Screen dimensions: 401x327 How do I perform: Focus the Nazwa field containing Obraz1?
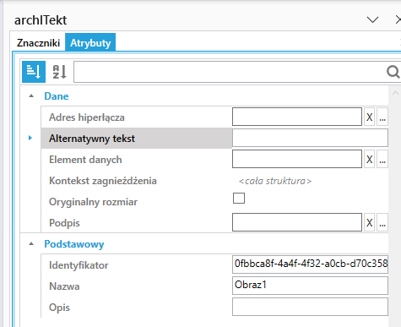[310, 286]
